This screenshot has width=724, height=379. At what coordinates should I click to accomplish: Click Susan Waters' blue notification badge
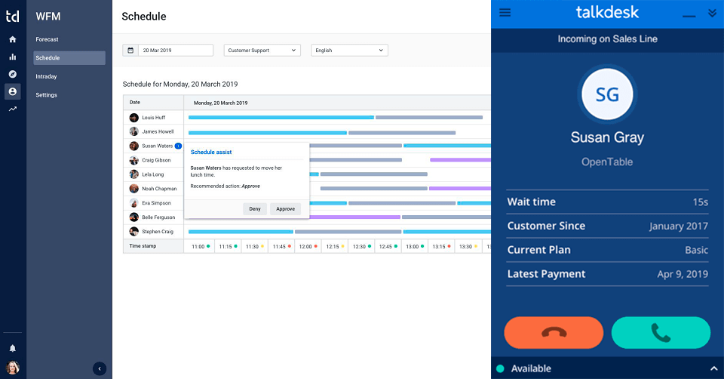178,146
